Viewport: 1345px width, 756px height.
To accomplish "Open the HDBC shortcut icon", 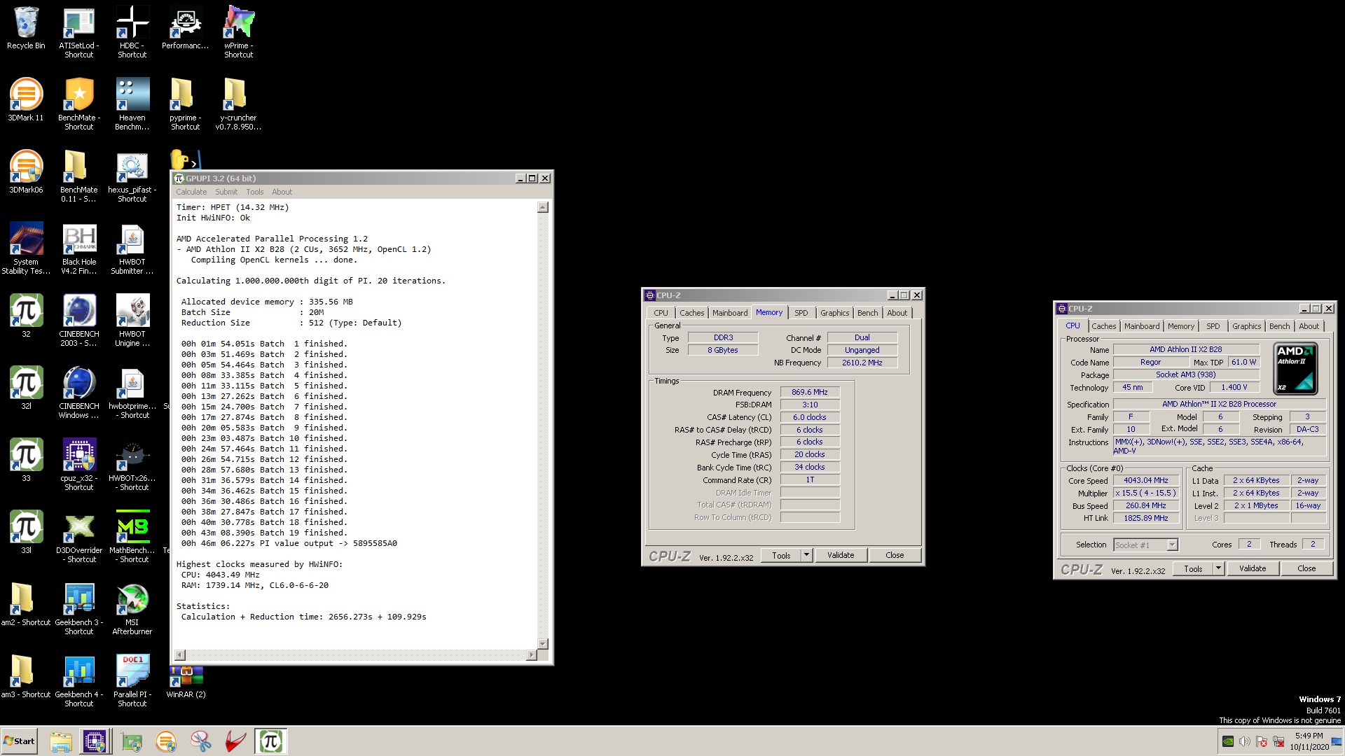I will point(132,31).
